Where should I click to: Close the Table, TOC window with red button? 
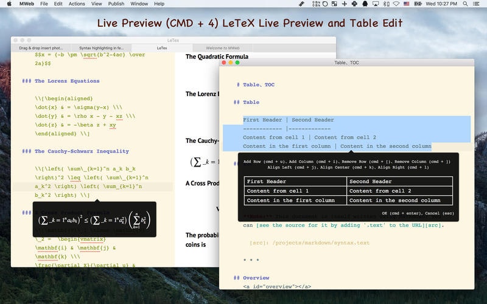[224, 63]
